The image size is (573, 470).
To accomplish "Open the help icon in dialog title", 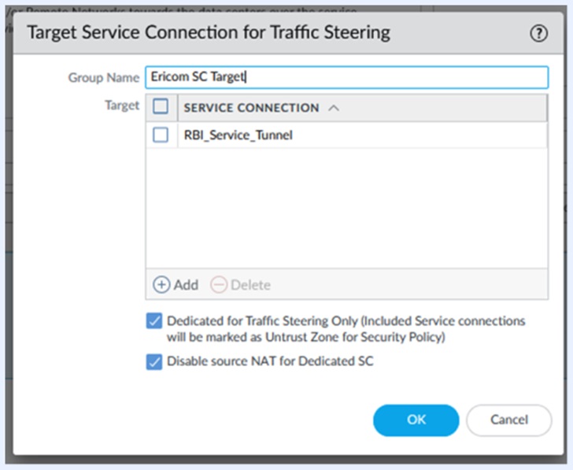I will click(538, 33).
